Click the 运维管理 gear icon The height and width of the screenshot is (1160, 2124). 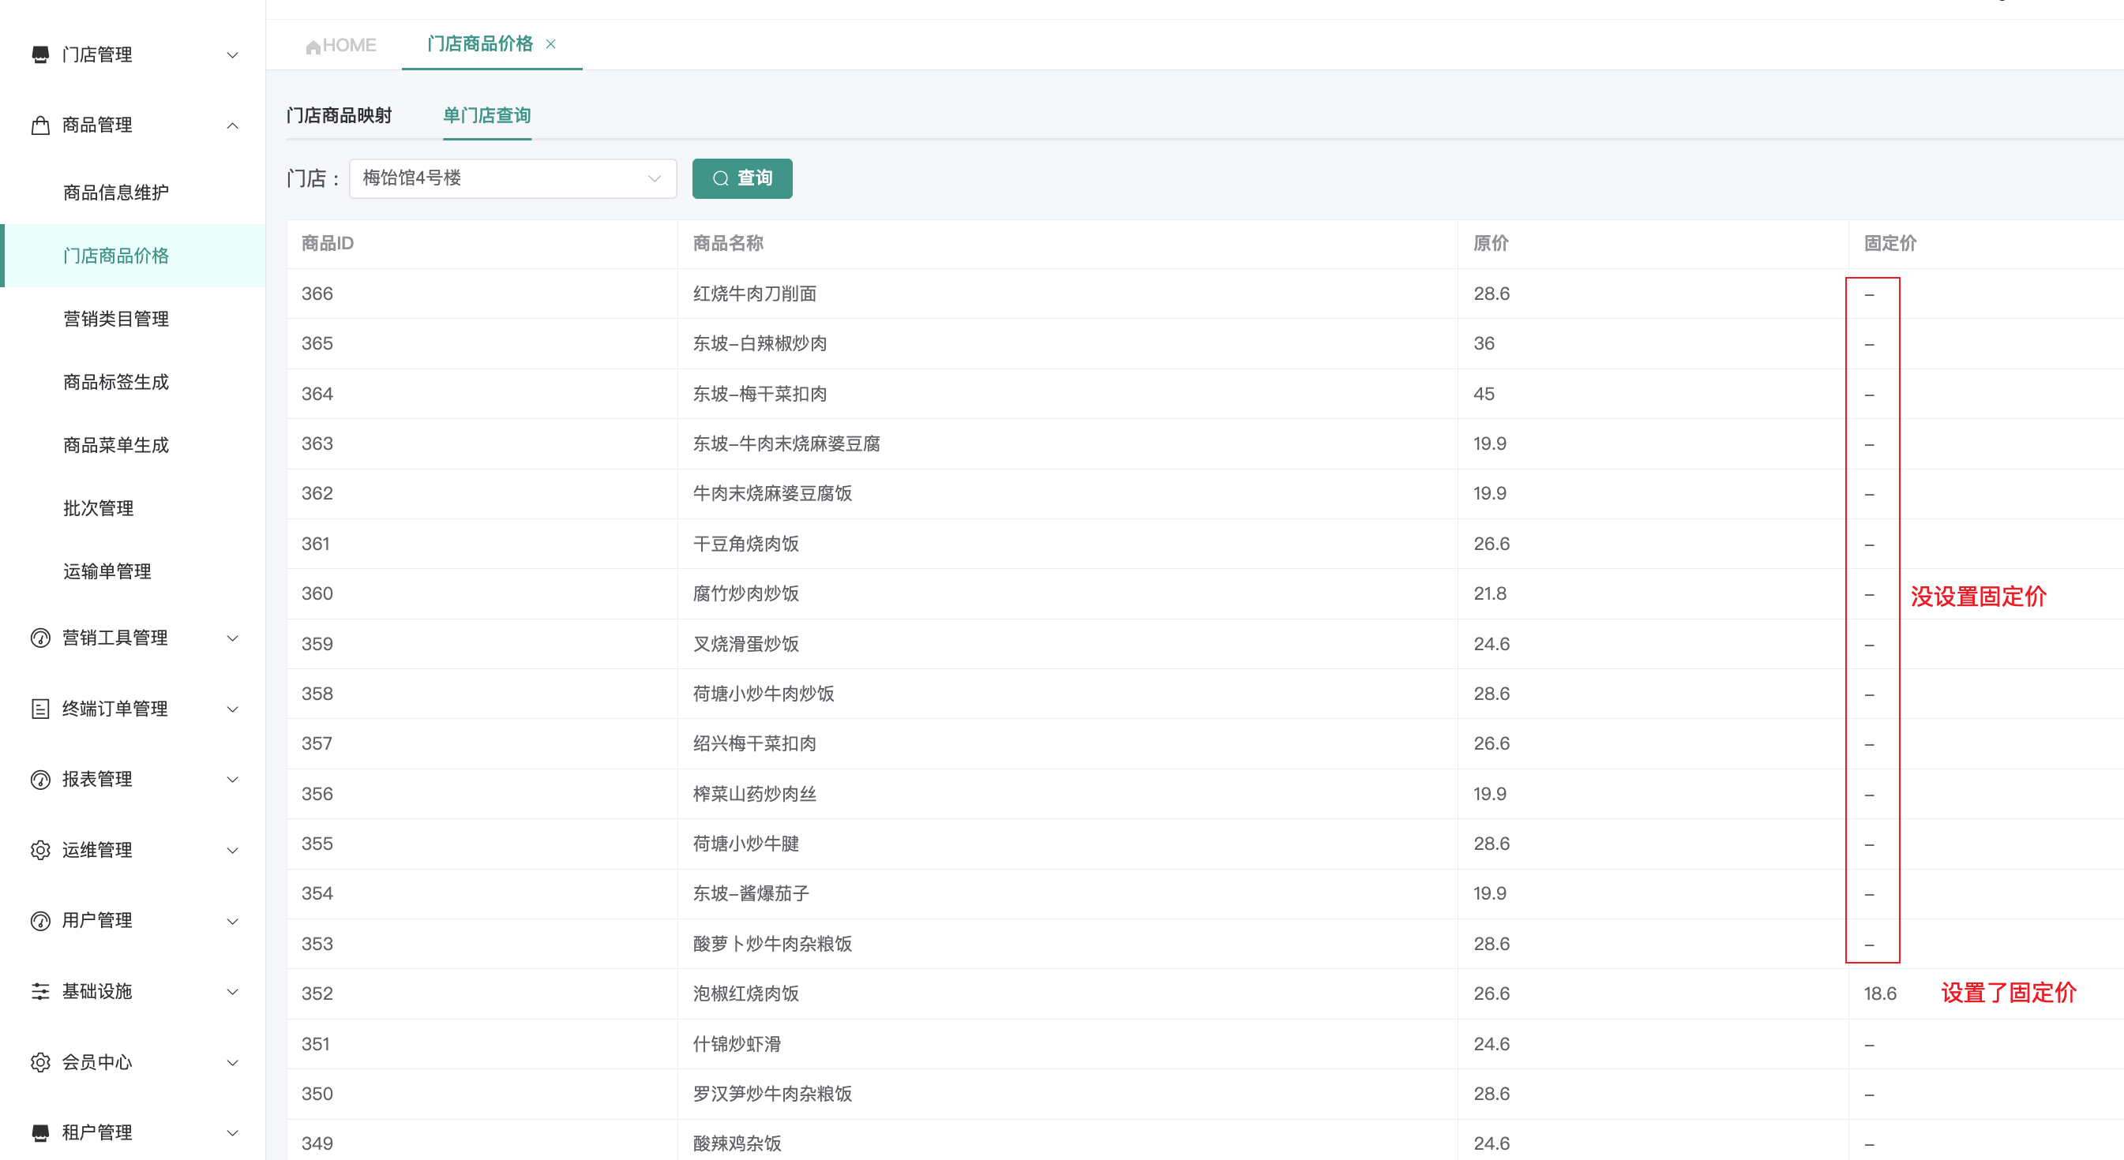click(39, 849)
